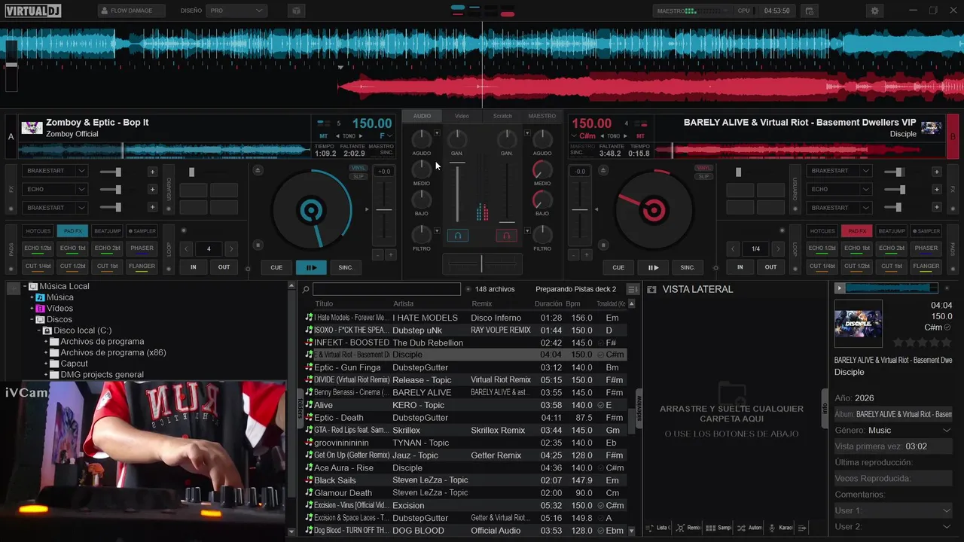Click deck B pitch plus button
Screen dimensions: 964x542
[x=585, y=255]
